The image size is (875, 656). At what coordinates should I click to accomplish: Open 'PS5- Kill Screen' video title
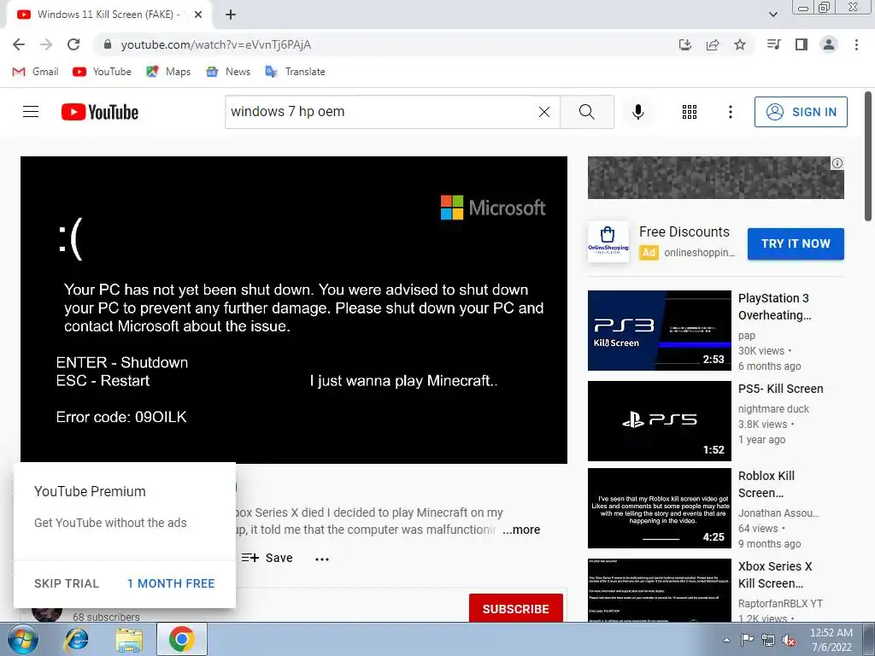781,389
